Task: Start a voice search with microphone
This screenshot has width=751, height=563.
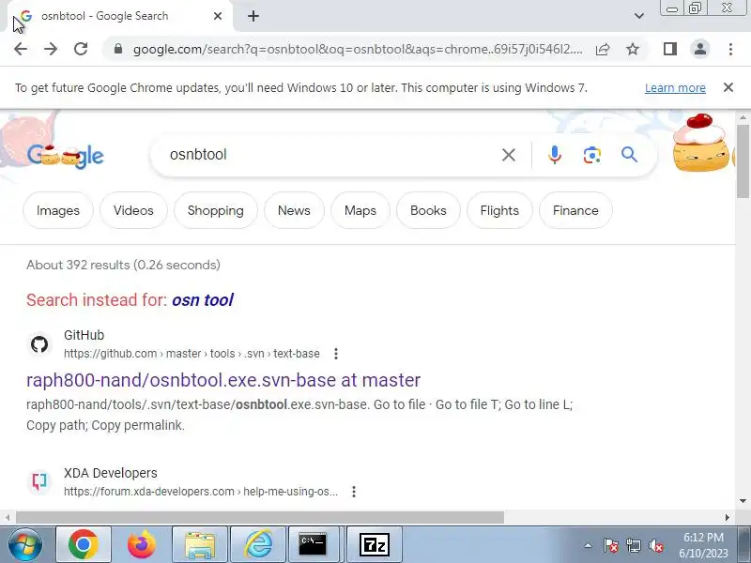Action: pos(555,155)
